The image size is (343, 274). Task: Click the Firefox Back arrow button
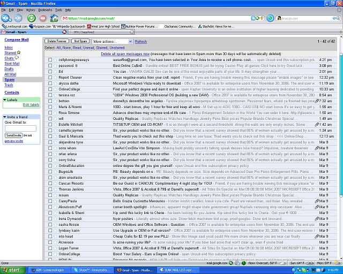[x=6, y=18]
